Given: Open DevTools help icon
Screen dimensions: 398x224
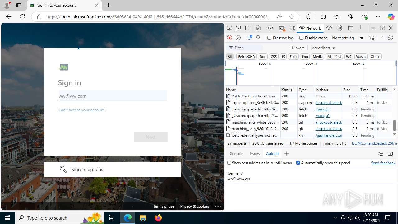Looking at the screenshot, I should click(x=382, y=28).
